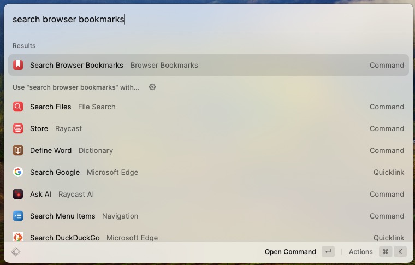Select the Search Menu Items row

coord(209,216)
